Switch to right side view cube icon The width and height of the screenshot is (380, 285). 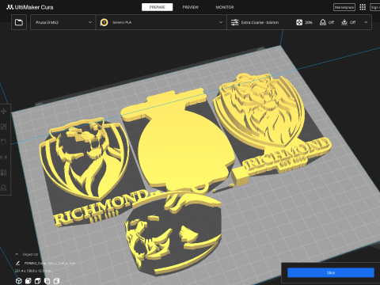pyautogui.click(x=56, y=281)
